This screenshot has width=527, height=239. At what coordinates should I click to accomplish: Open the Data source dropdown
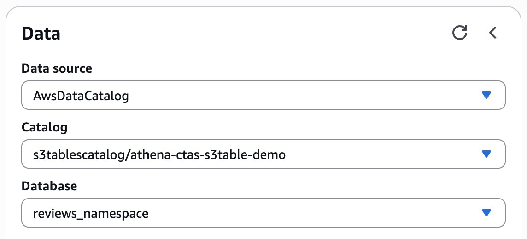pos(263,95)
